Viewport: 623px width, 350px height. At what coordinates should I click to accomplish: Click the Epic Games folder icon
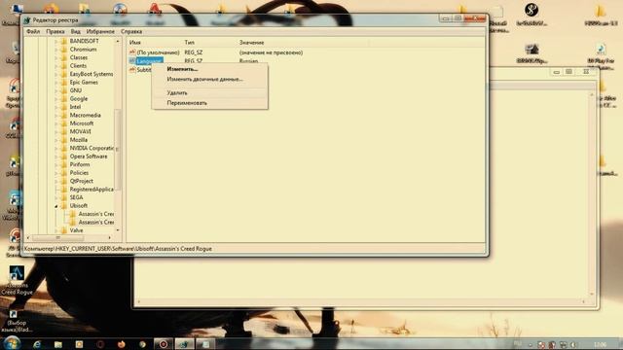point(64,82)
